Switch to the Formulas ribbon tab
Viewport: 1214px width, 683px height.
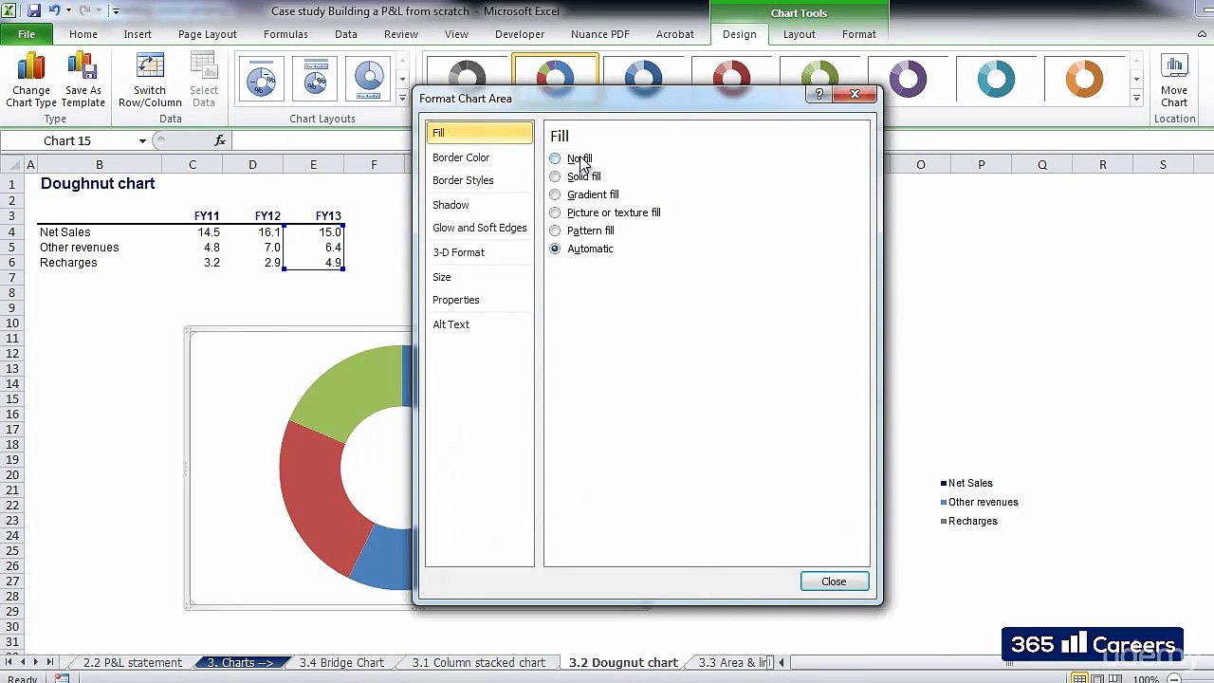point(285,34)
